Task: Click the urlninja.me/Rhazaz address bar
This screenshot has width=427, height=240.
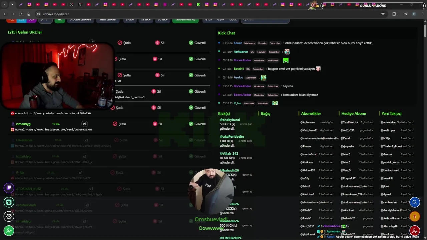Action: pos(210,14)
